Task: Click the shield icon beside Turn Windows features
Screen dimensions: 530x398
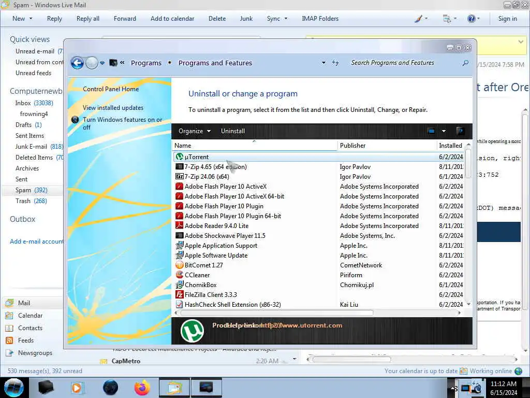Action: 75,120
